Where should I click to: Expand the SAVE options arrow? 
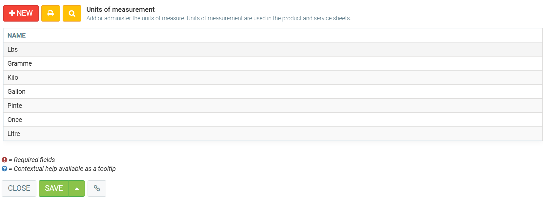pos(77,189)
